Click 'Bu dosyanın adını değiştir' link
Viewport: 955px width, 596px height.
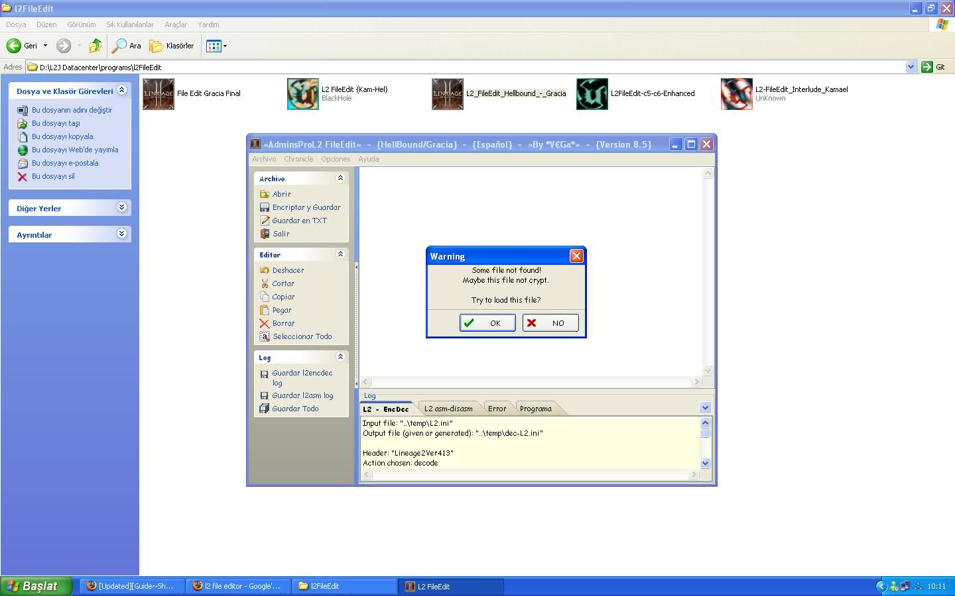pyautogui.click(x=72, y=110)
